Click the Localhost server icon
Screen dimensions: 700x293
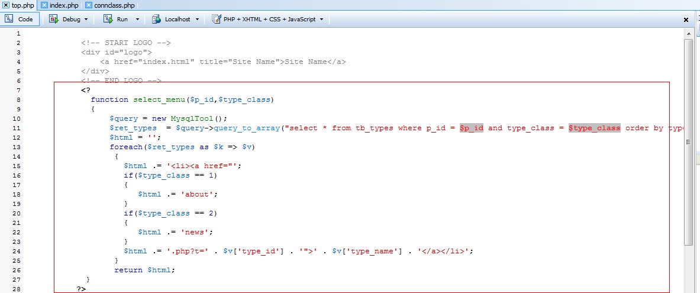tap(156, 19)
